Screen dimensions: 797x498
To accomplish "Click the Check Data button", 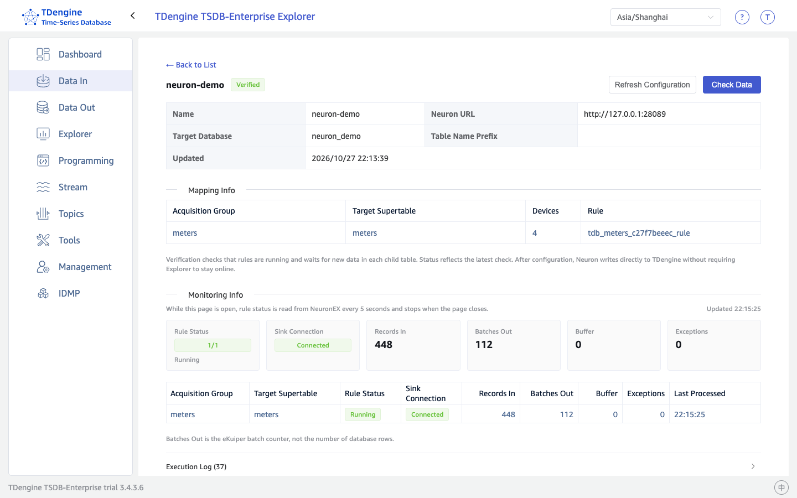I will [x=732, y=85].
